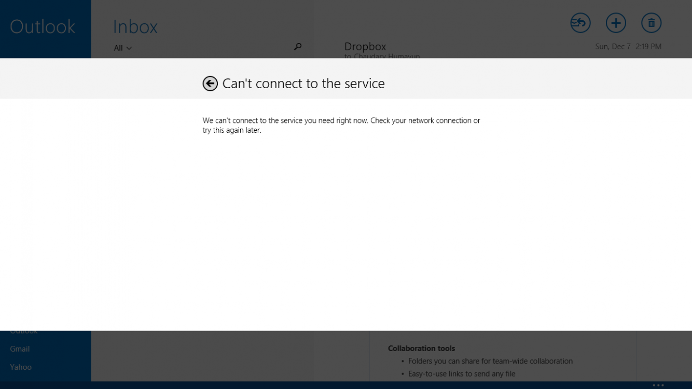Open the three-dots more options
Image resolution: width=692 pixels, height=389 pixels.
658,385
